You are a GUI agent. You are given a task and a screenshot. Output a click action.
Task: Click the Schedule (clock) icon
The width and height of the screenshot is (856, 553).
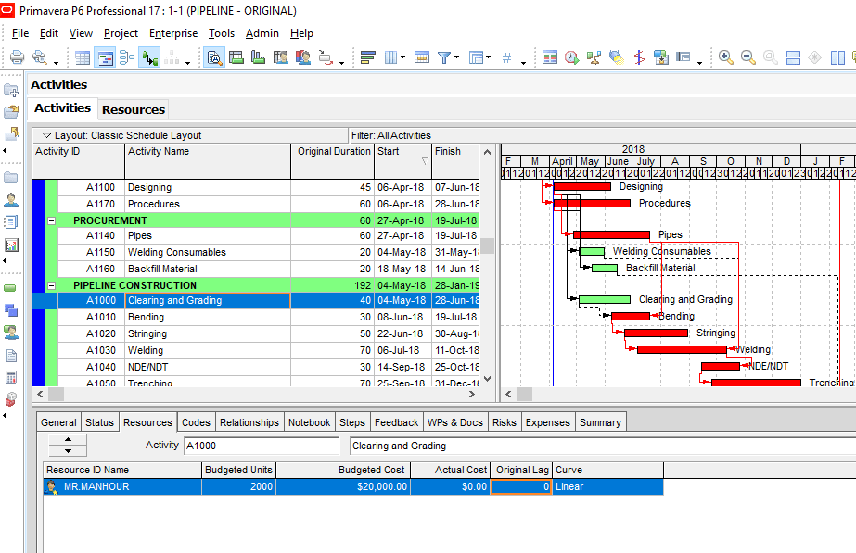tap(571, 57)
